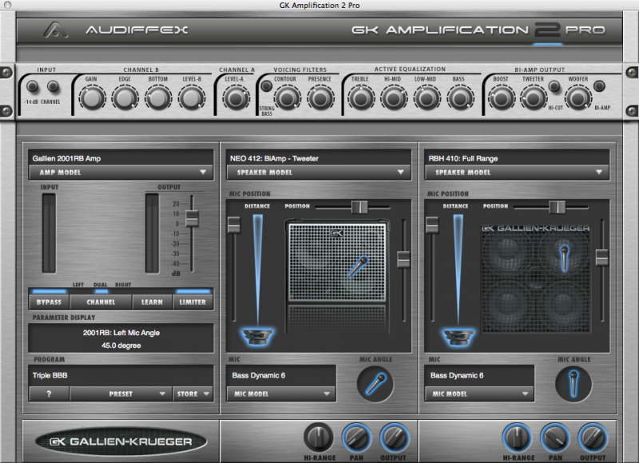Click the left speaker's Mic Angle dial
The height and width of the screenshot is (463, 639).
(x=375, y=384)
